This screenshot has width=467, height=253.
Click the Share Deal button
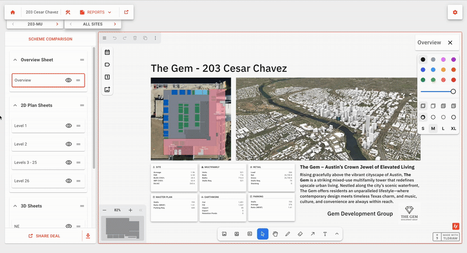click(x=44, y=236)
